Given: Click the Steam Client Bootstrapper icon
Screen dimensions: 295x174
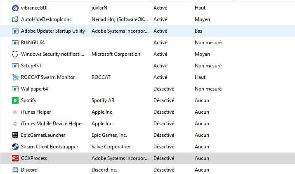Looking at the screenshot, I should (x=15, y=147).
